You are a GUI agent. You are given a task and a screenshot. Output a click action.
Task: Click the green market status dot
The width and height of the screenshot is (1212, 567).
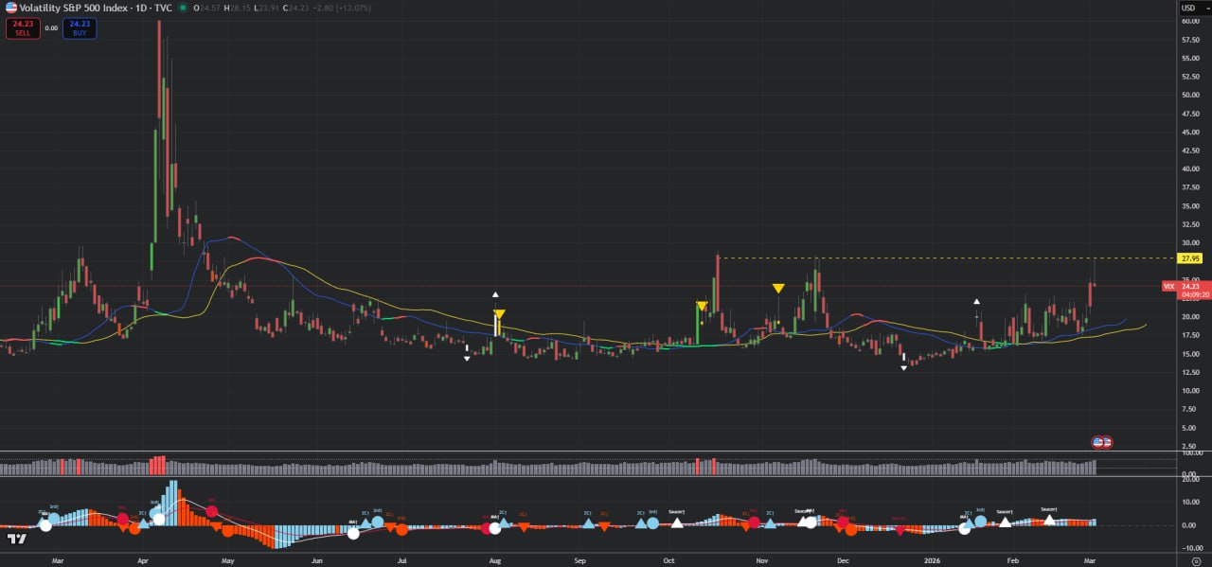pyautogui.click(x=181, y=8)
